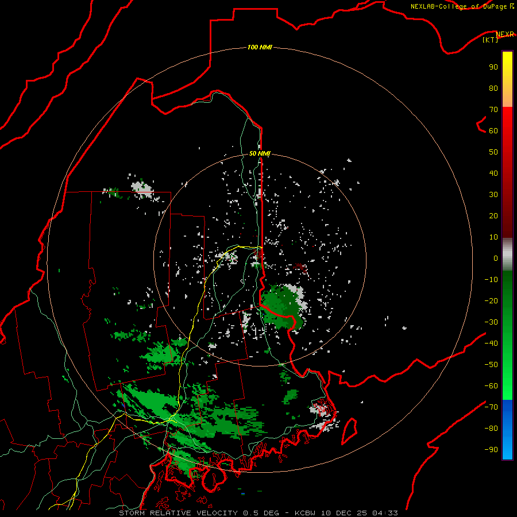This screenshot has width=517, height=517.
Task: Click the [KT] units label
Action: coord(491,40)
